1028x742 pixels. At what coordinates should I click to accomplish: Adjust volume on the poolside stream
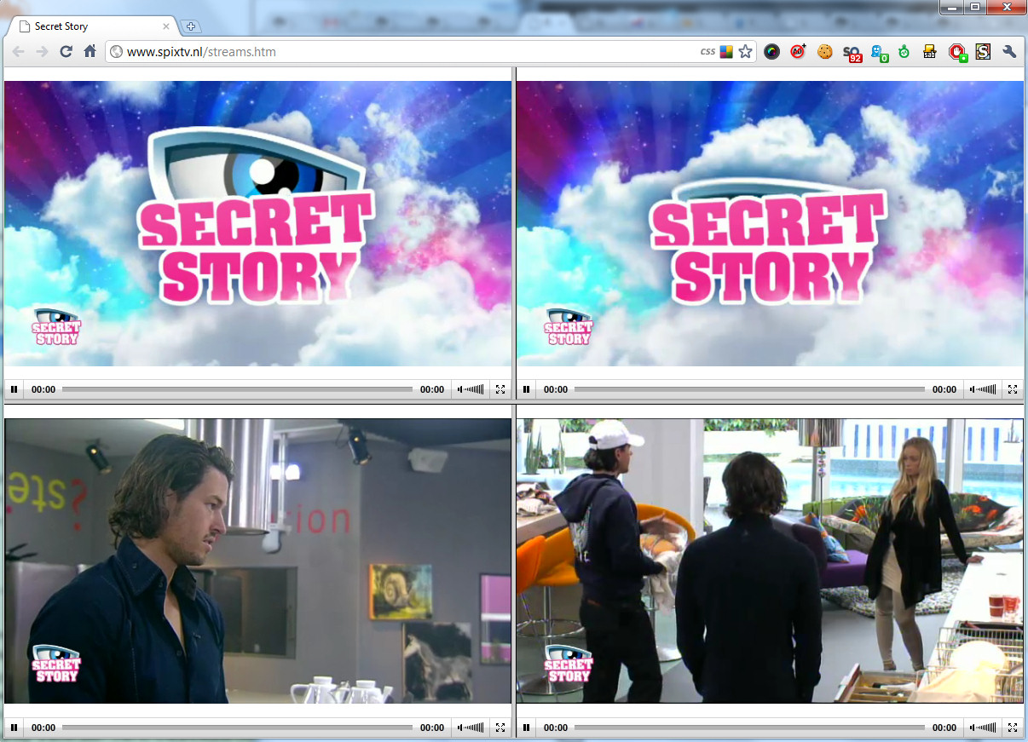click(x=983, y=728)
